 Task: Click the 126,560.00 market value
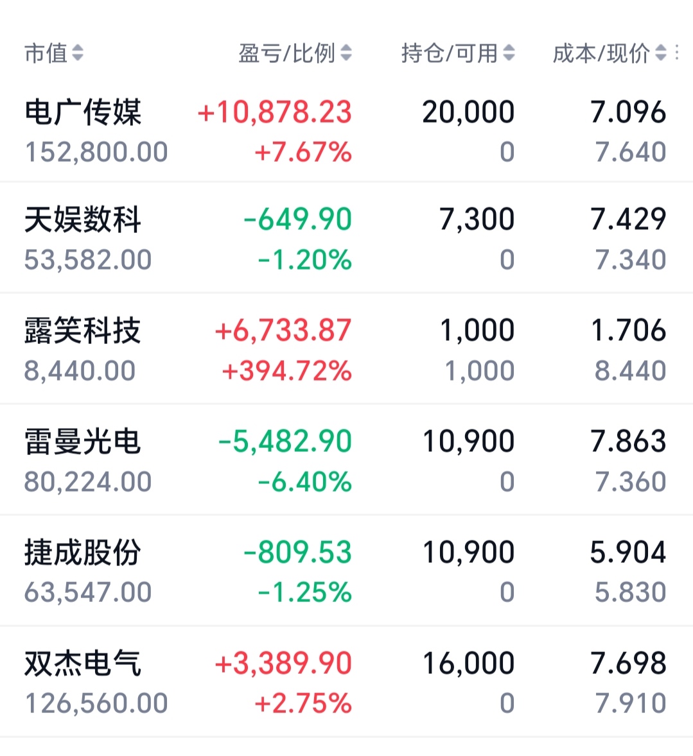pyautogui.click(x=96, y=703)
